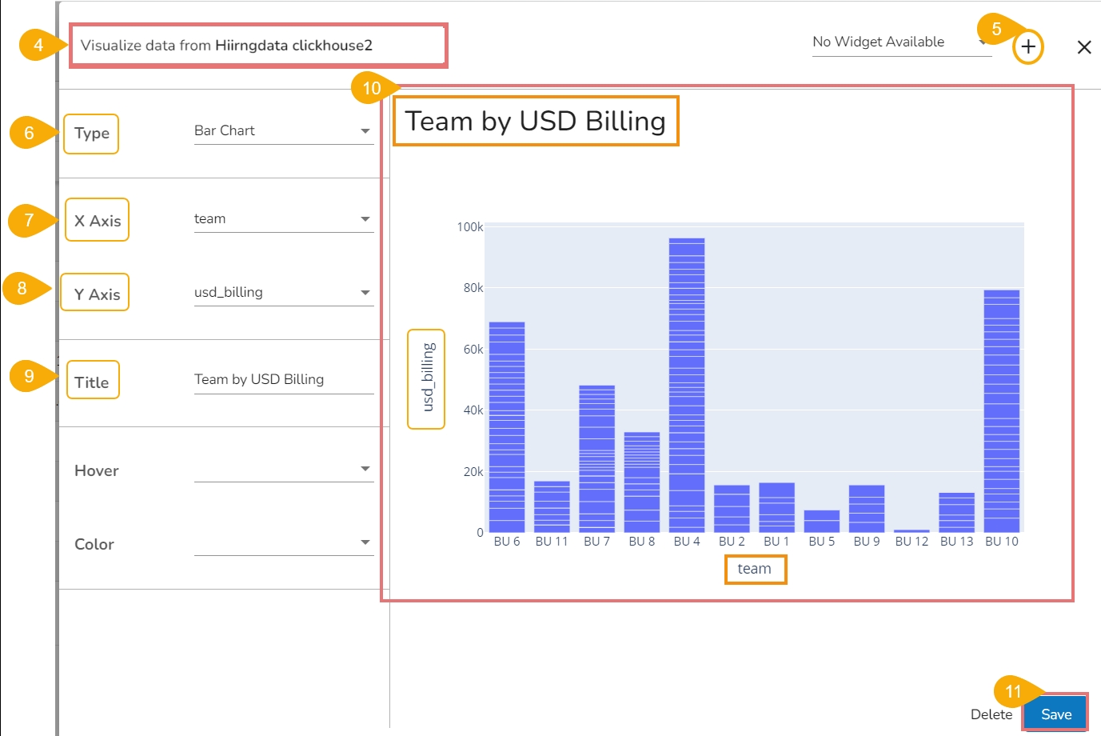Expand the X Axis dropdown set to team
This screenshot has height=736, width=1101.
[x=283, y=219]
